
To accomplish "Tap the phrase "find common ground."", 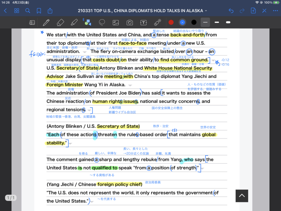I will (x=184, y=60).
